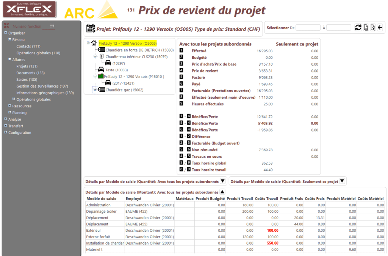388x256 pixels.
Task: Click the De date input field
Action: pyautogui.click(x=308, y=27)
